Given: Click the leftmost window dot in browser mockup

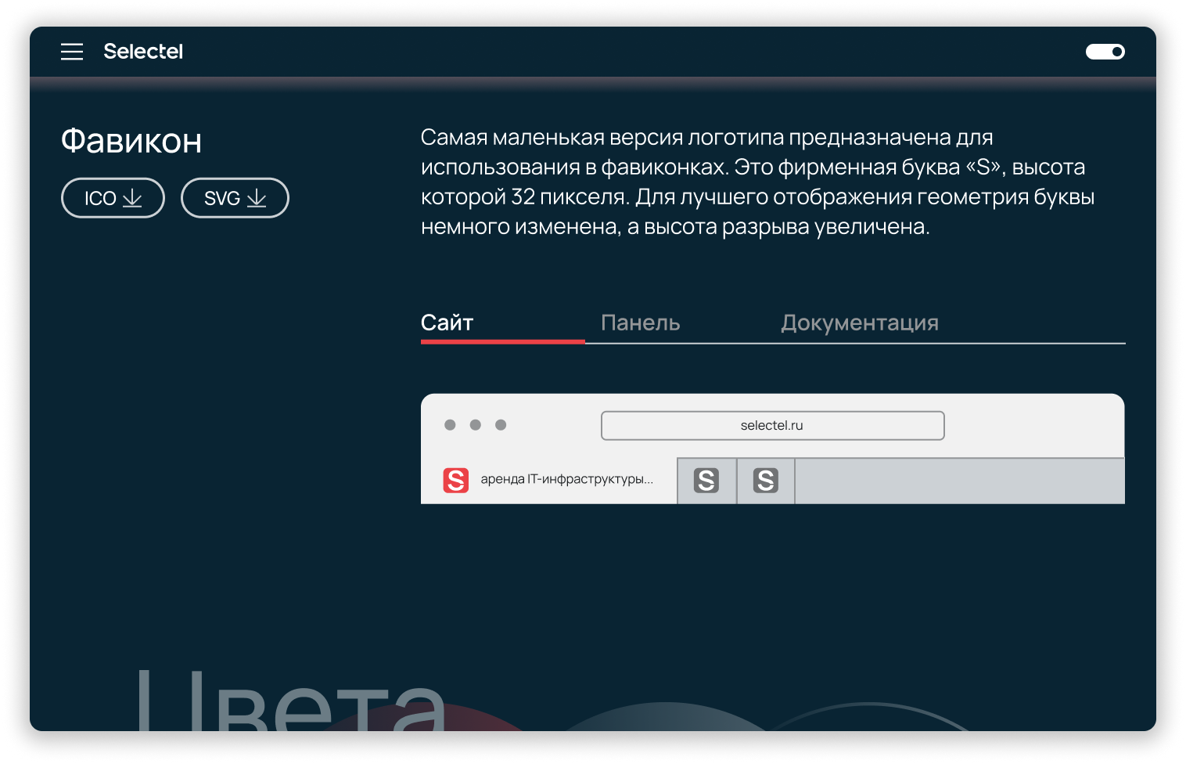Looking at the screenshot, I should click(450, 425).
